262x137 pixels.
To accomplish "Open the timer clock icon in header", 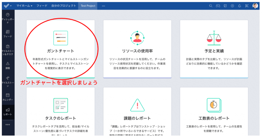I will [x=225, y=6].
